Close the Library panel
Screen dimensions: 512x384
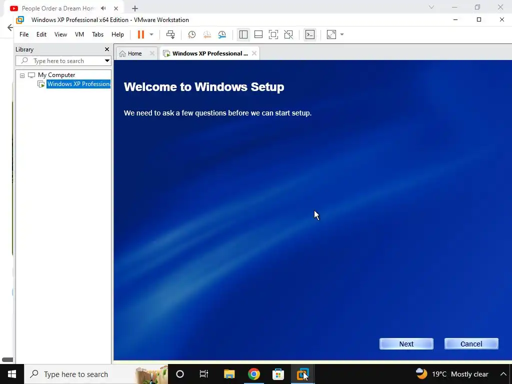coord(107,49)
